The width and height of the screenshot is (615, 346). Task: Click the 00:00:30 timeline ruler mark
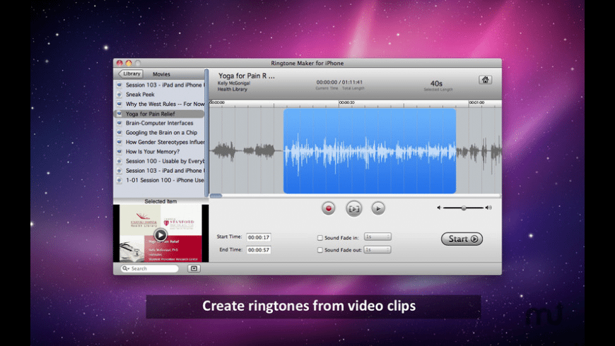[346, 102]
